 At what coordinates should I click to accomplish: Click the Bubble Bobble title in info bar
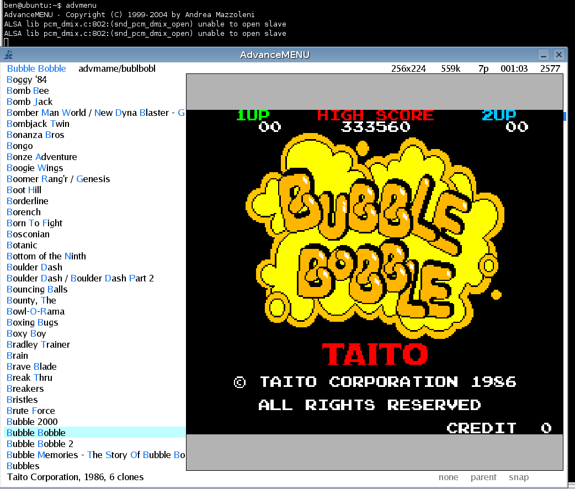[x=36, y=68]
